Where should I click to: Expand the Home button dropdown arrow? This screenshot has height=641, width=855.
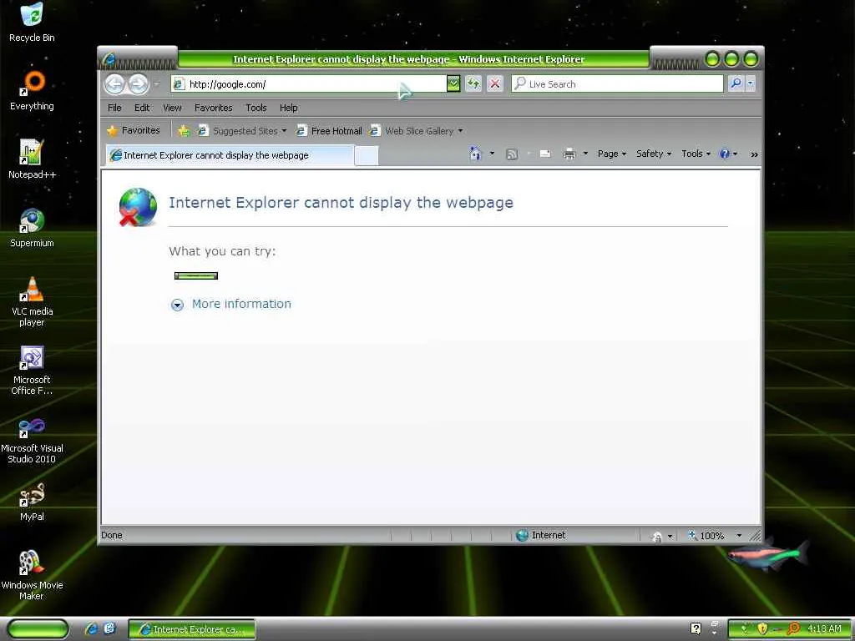tap(492, 154)
